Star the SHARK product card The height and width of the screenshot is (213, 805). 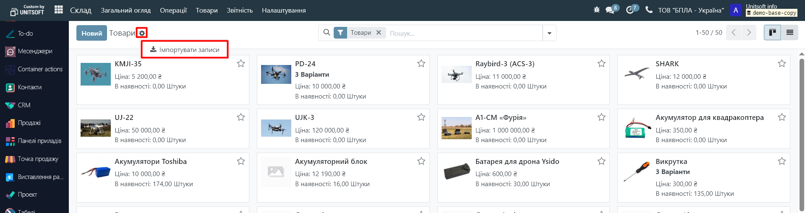pyautogui.click(x=781, y=63)
